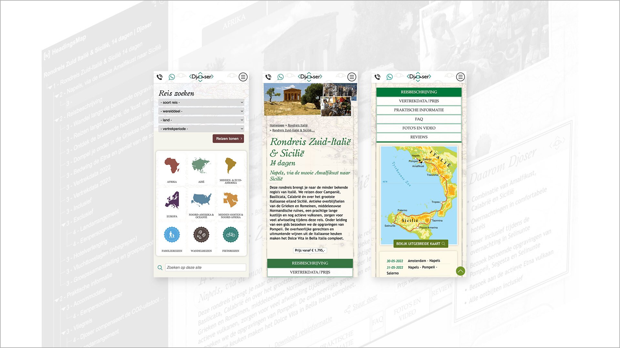Viewport: 620px width, 348px height.
Task: Click the 'Prijs vanaf € 1.795,-' label
Action: click(x=310, y=250)
